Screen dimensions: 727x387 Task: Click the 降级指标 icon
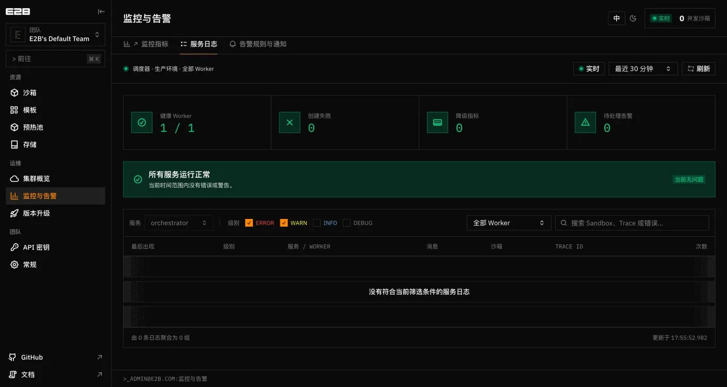(437, 122)
